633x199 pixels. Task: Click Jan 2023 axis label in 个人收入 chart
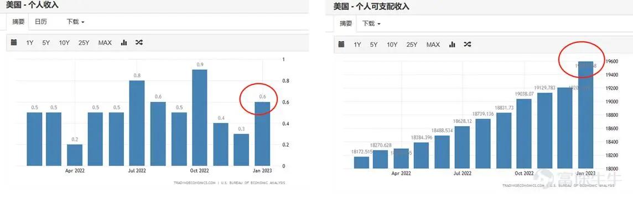(x=263, y=170)
